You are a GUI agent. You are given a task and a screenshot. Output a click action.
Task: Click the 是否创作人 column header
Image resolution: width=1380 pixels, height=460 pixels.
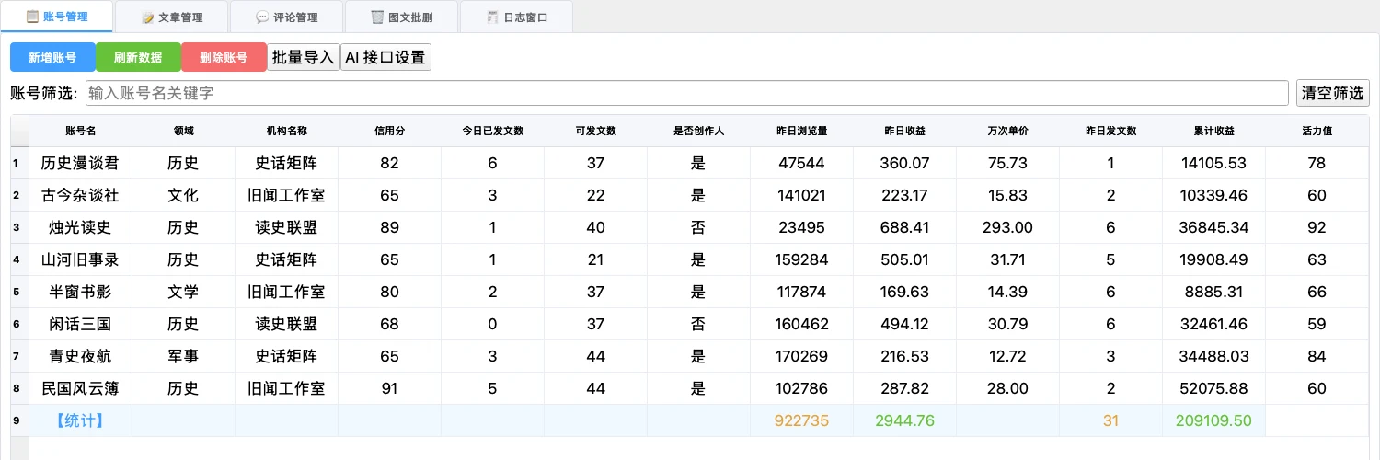(698, 131)
